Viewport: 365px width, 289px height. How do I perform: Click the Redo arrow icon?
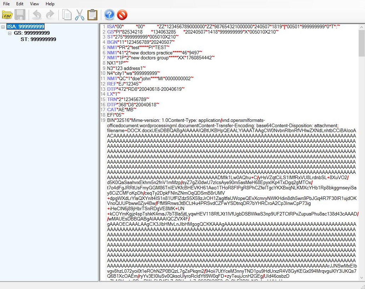coord(50,15)
